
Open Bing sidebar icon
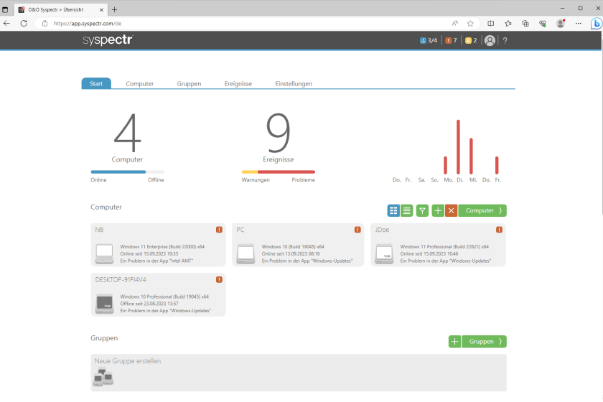point(596,24)
